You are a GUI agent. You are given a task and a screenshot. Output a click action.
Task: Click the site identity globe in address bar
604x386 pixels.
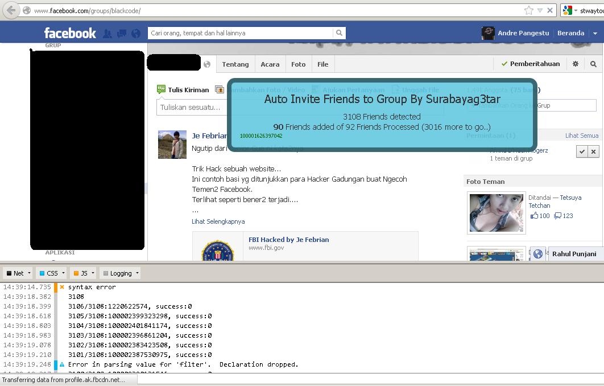pos(27,10)
